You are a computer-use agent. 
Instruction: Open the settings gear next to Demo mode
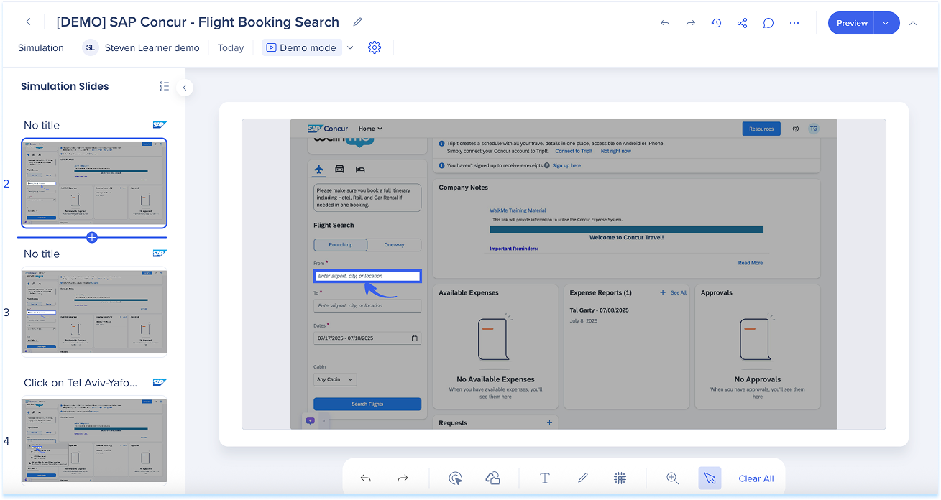[374, 47]
